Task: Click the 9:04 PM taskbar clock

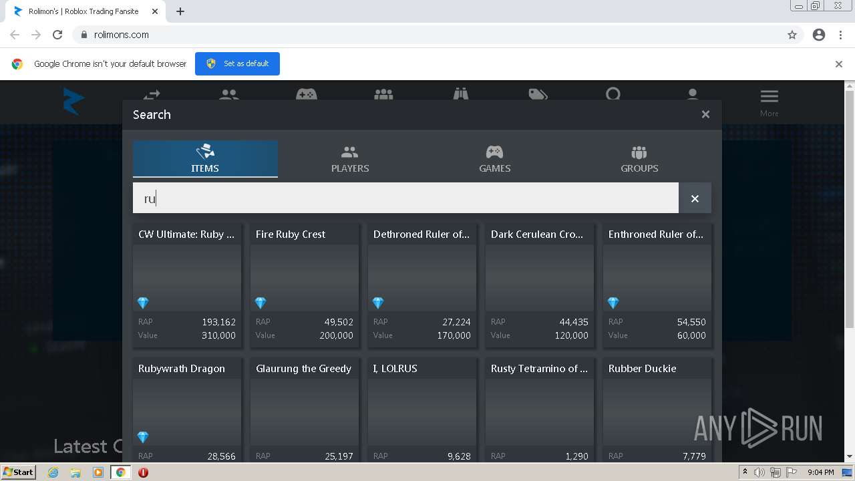Action: click(x=820, y=472)
